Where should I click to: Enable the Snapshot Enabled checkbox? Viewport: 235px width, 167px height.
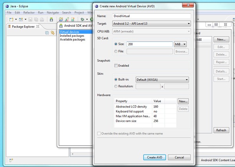coord(116,66)
